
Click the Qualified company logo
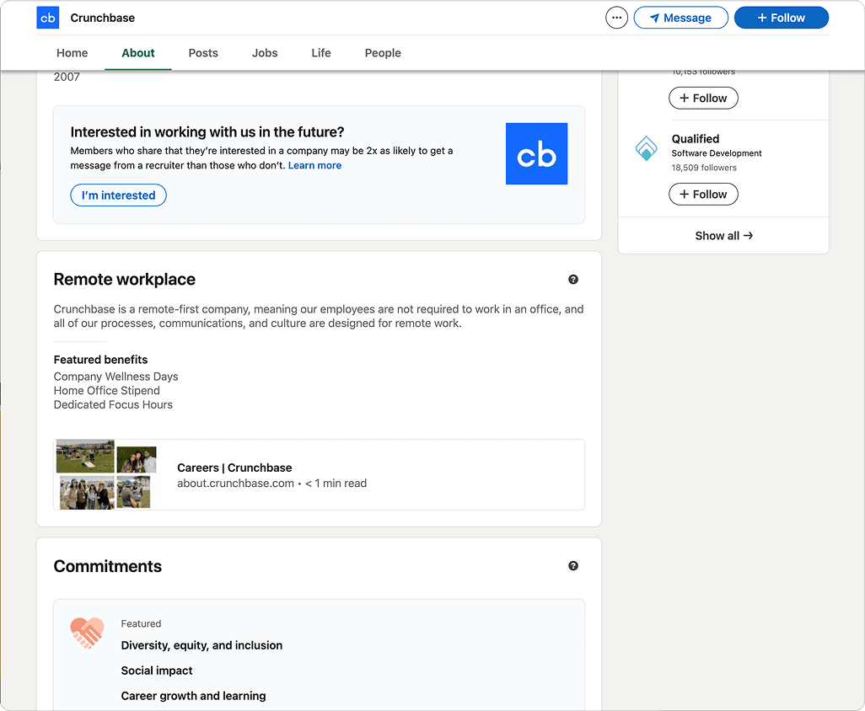click(646, 148)
